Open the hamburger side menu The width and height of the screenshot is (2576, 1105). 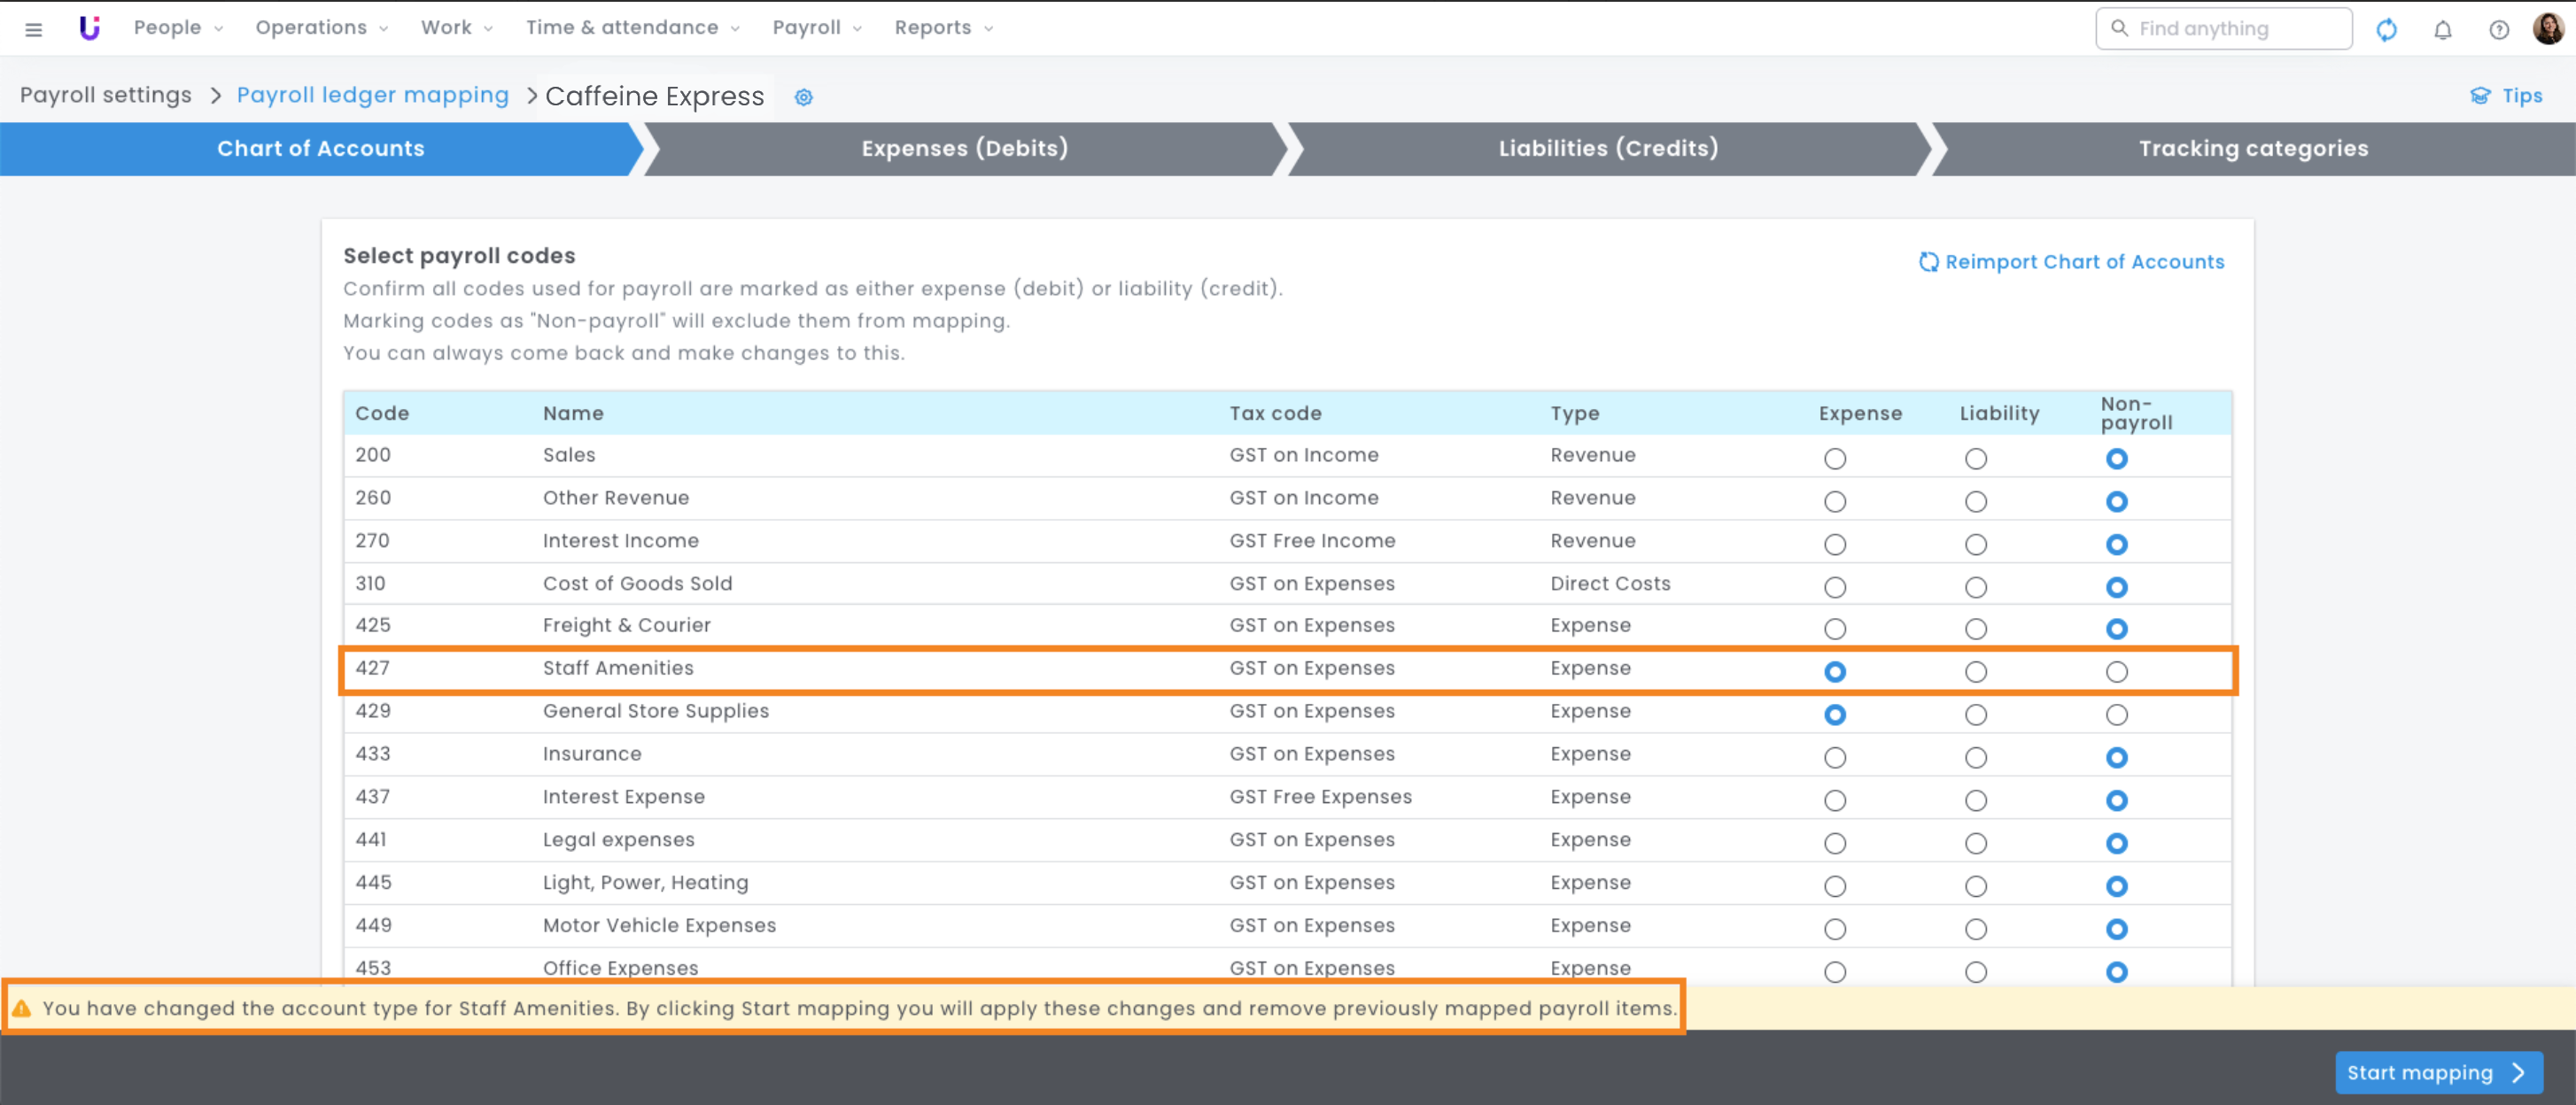tap(33, 29)
